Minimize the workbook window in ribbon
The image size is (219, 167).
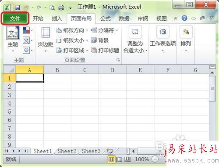[194, 18]
